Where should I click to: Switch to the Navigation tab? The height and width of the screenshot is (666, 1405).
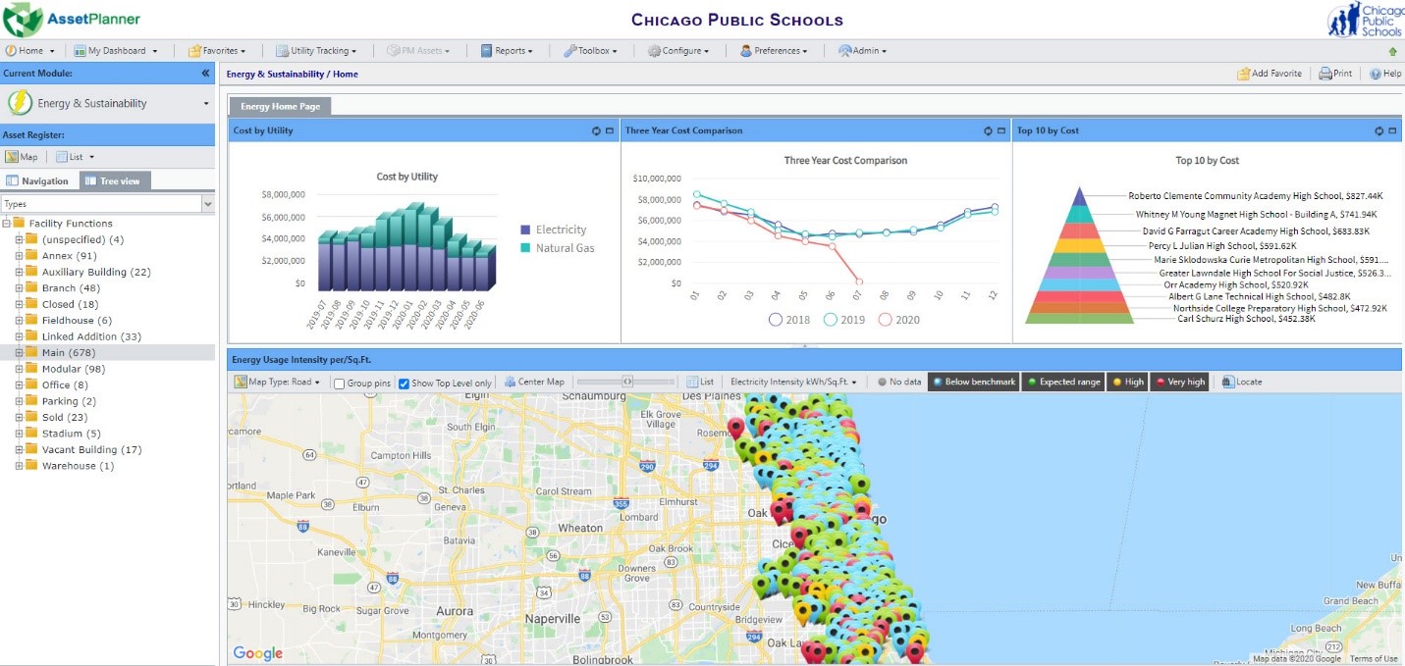(x=38, y=181)
